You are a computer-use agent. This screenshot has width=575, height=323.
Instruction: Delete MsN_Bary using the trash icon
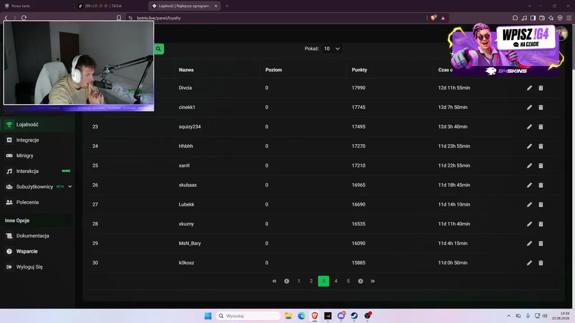pyautogui.click(x=541, y=244)
